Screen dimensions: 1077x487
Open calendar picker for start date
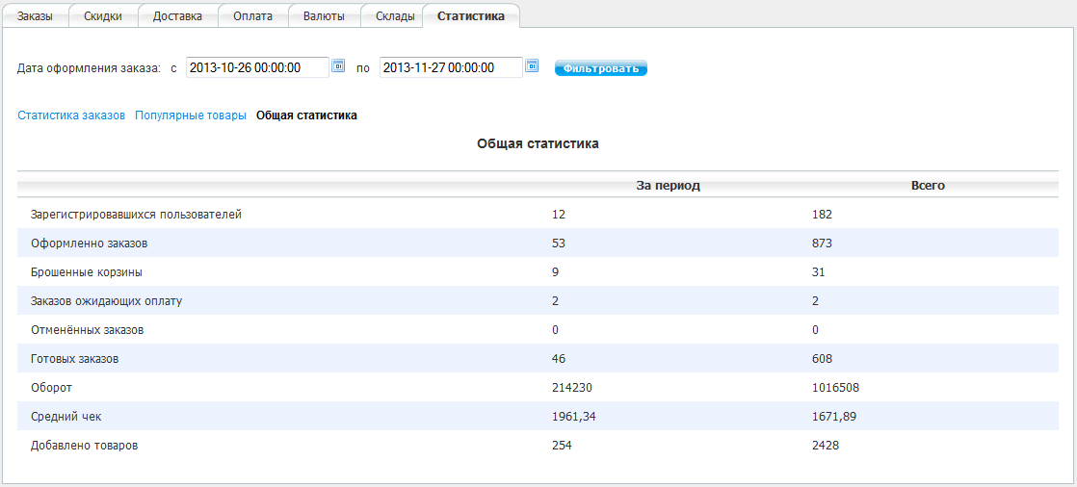click(x=338, y=66)
